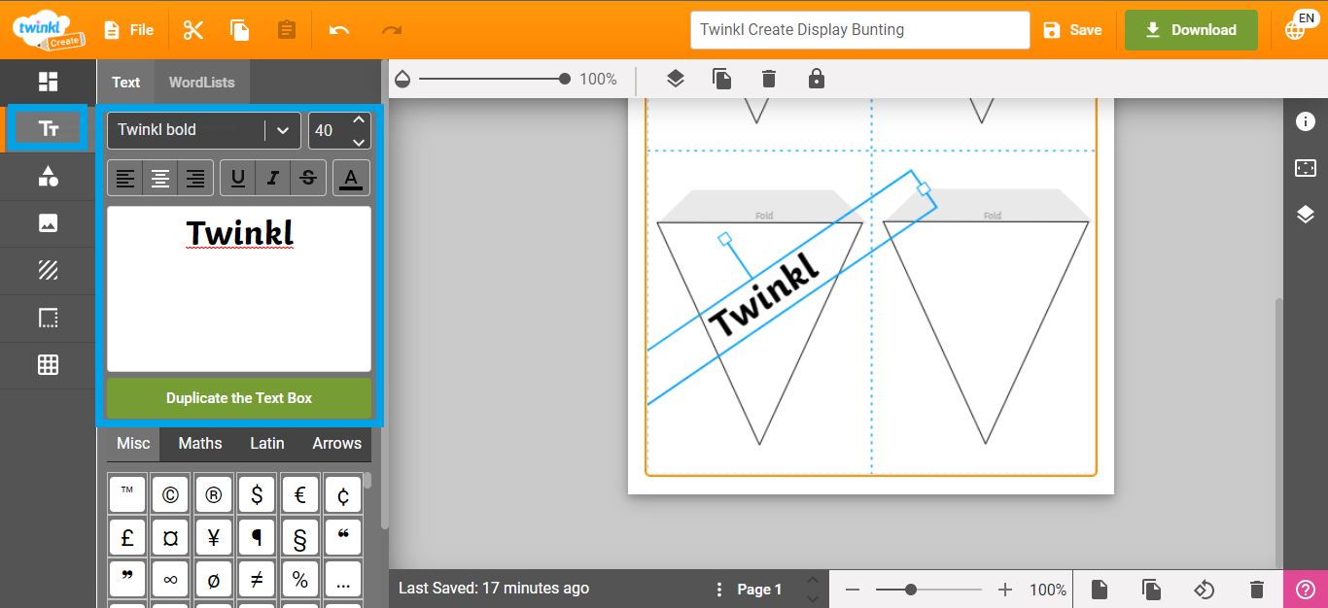Image resolution: width=1328 pixels, height=608 pixels.
Task: Switch to the Maths symbols tab
Action: click(x=200, y=443)
